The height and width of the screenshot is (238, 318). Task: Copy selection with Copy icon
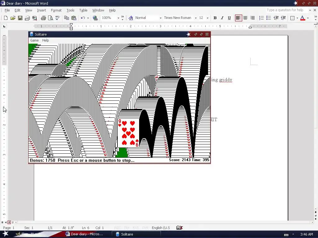point(66,18)
